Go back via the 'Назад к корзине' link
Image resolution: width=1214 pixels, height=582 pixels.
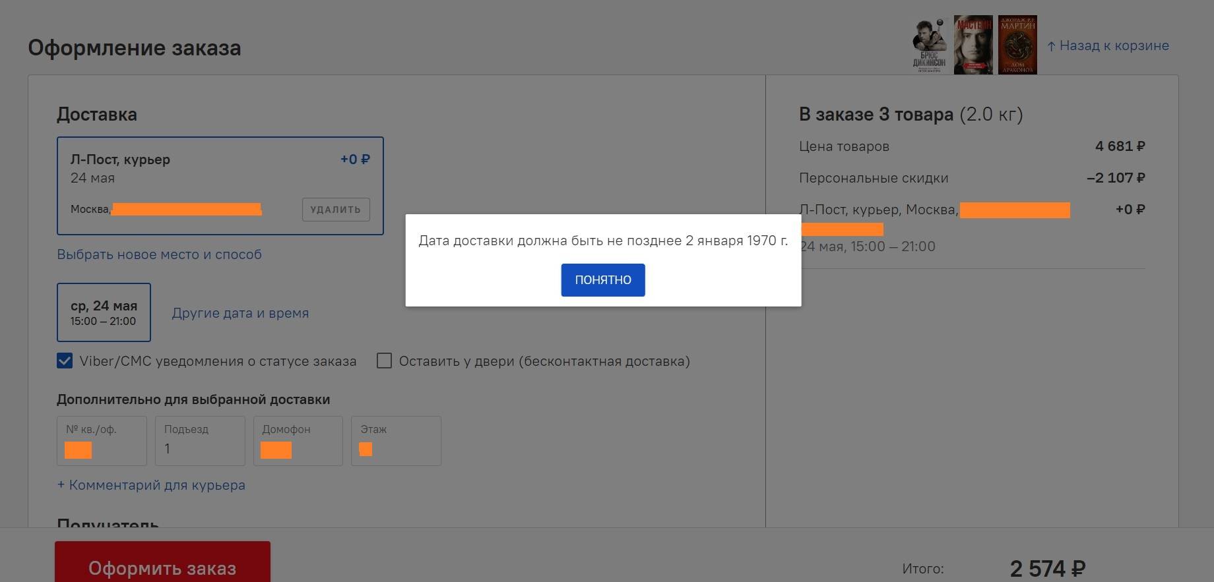1114,45
